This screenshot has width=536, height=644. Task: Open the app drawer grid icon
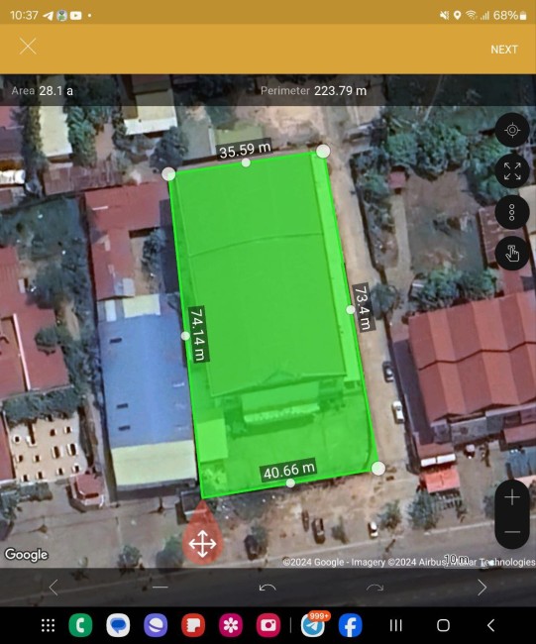click(49, 625)
